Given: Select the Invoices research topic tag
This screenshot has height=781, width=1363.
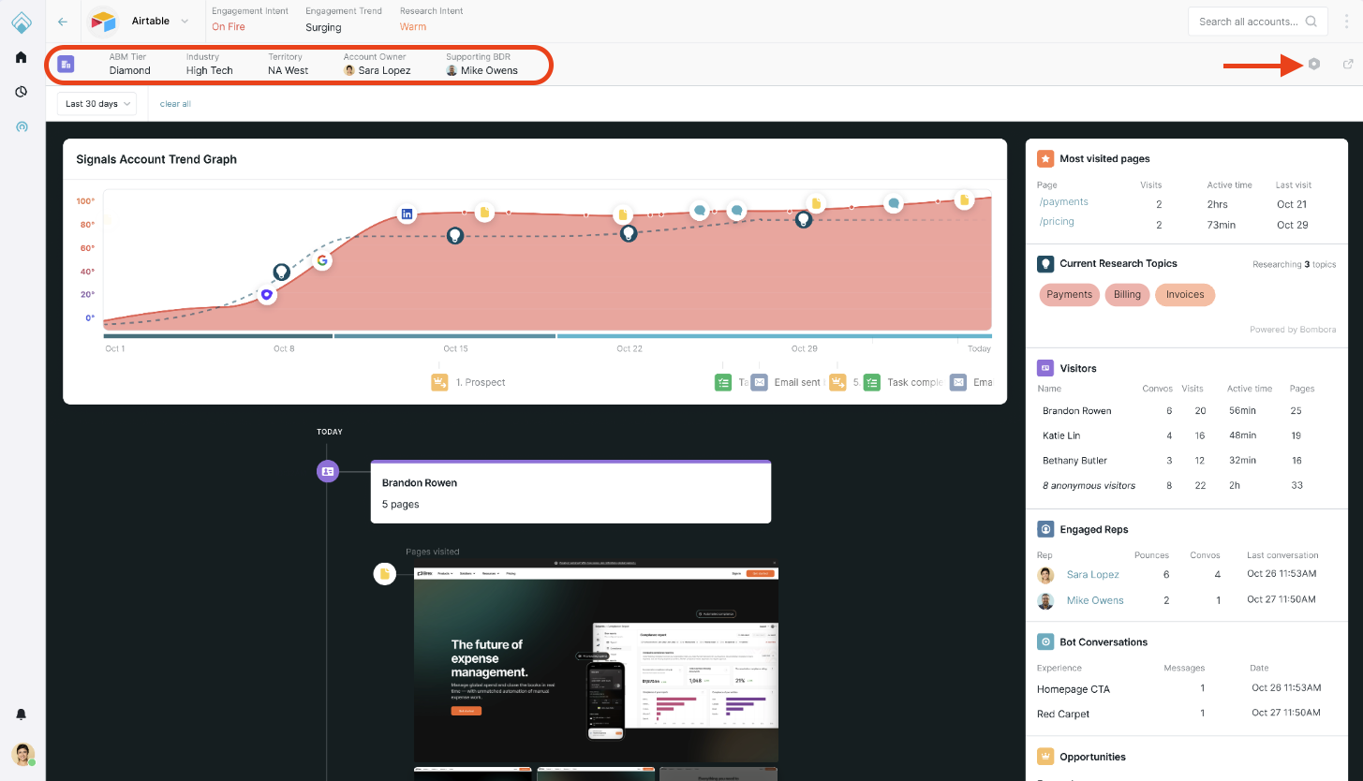Looking at the screenshot, I should tap(1185, 294).
